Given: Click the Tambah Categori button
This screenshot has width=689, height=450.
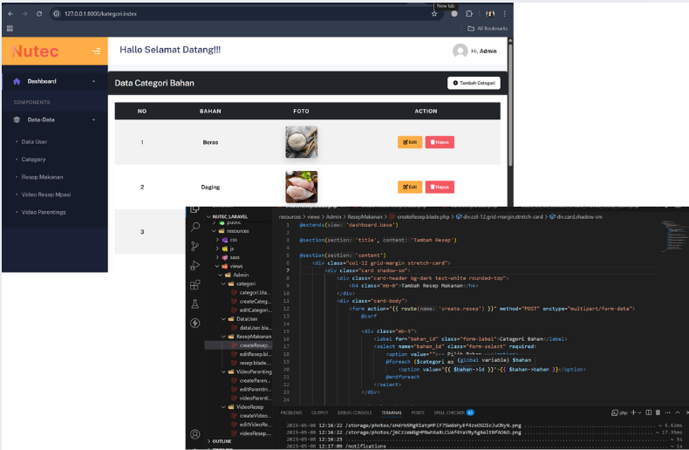Looking at the screenshot, I should [x=474, y=83].
